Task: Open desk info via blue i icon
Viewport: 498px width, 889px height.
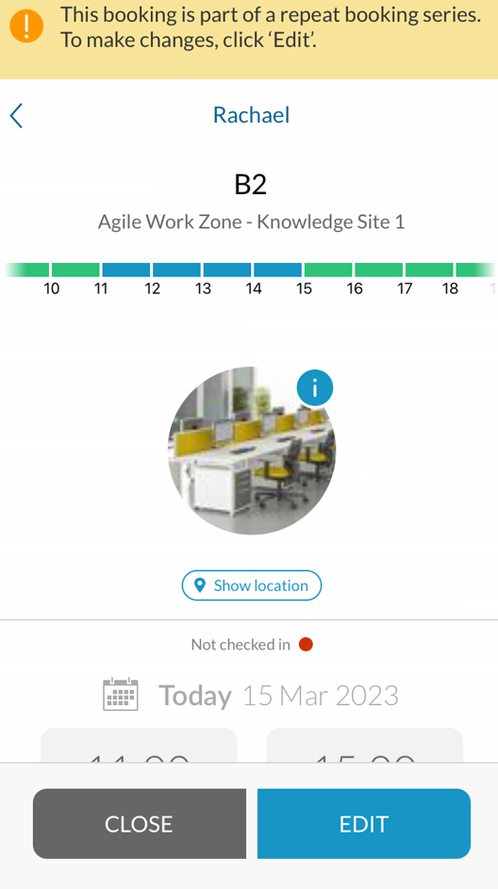Action: click(315, 387)
